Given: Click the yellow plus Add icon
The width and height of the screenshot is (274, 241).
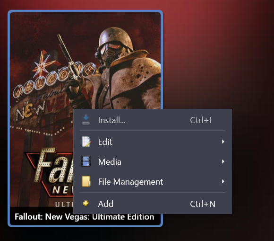Looking at the screenshot, I should 86,203.
